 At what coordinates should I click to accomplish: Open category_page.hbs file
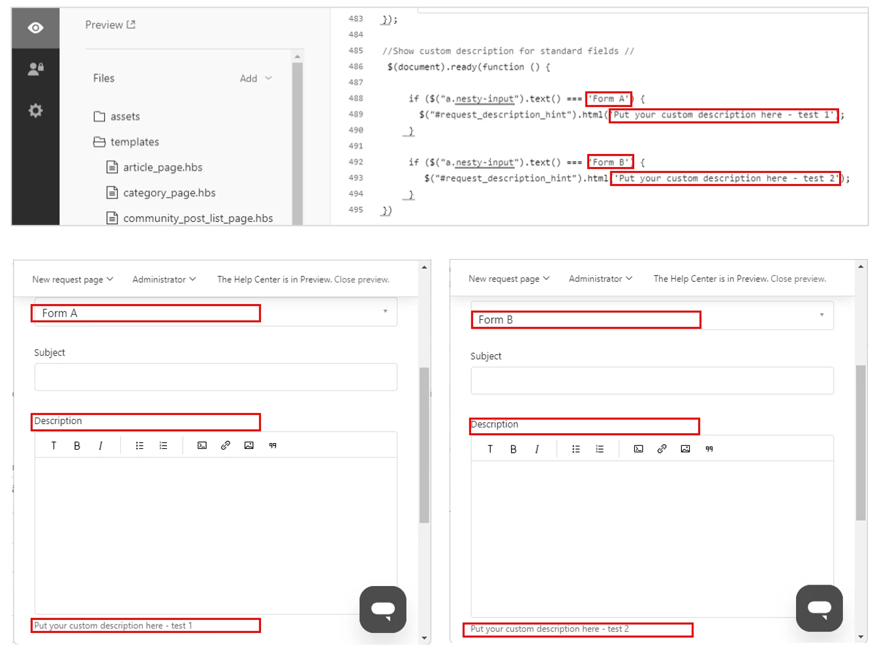(161, 192)
